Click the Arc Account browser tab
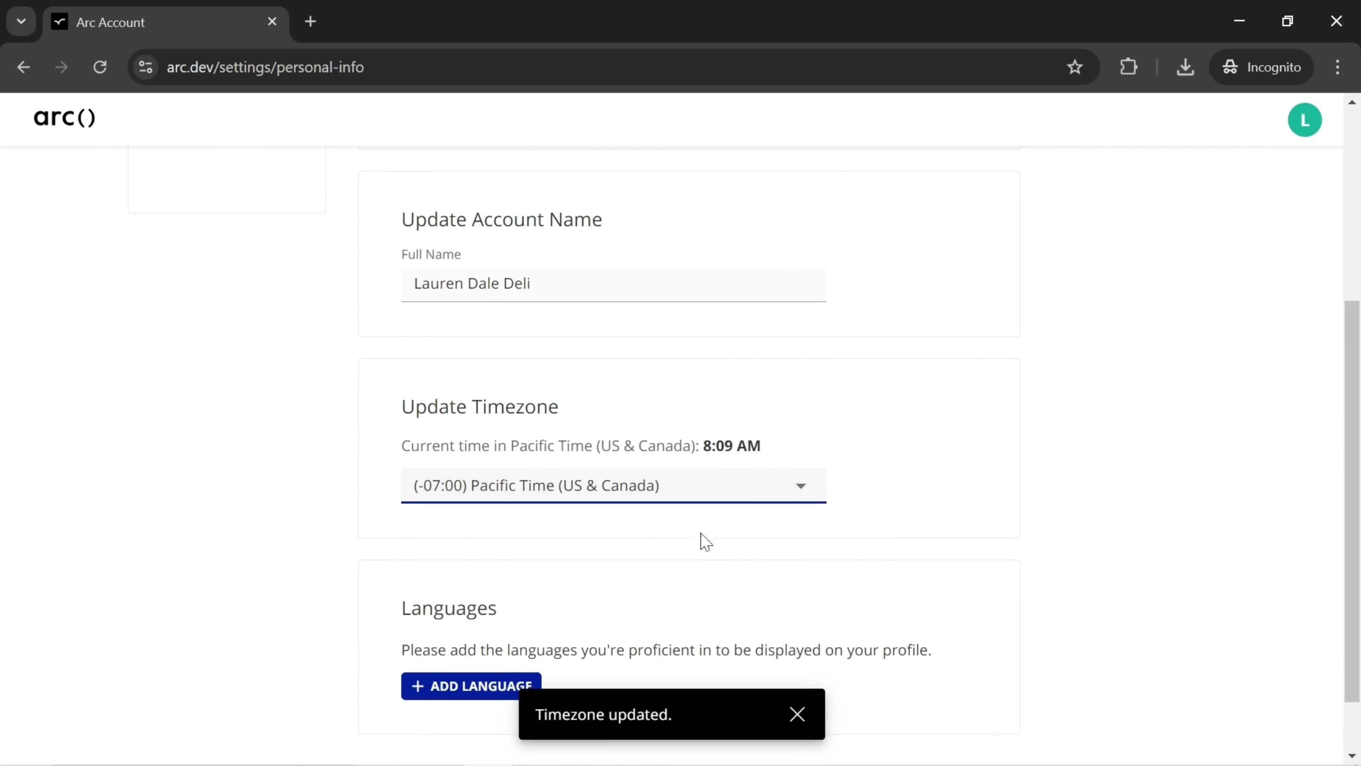 164,22
